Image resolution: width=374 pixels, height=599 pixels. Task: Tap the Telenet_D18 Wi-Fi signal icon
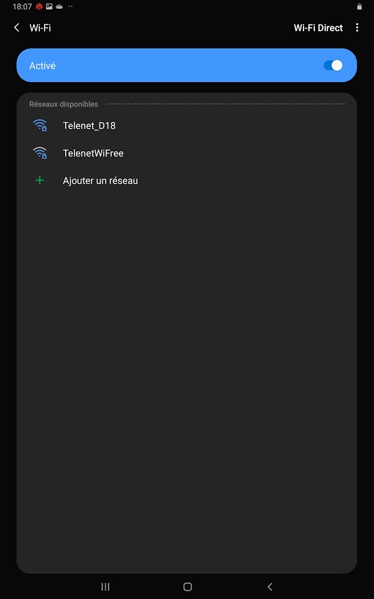(x=40, y=125)
